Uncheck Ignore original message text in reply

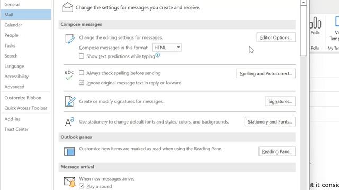click(82, 82)
